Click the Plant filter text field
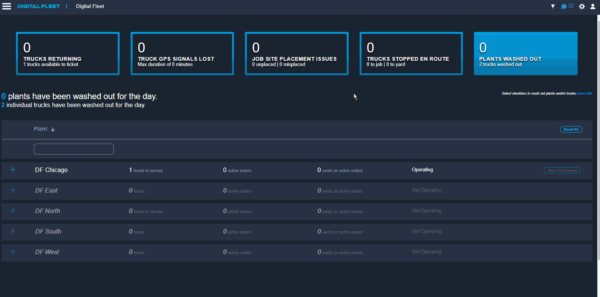The image size is (600, 297). pos(74,149)
